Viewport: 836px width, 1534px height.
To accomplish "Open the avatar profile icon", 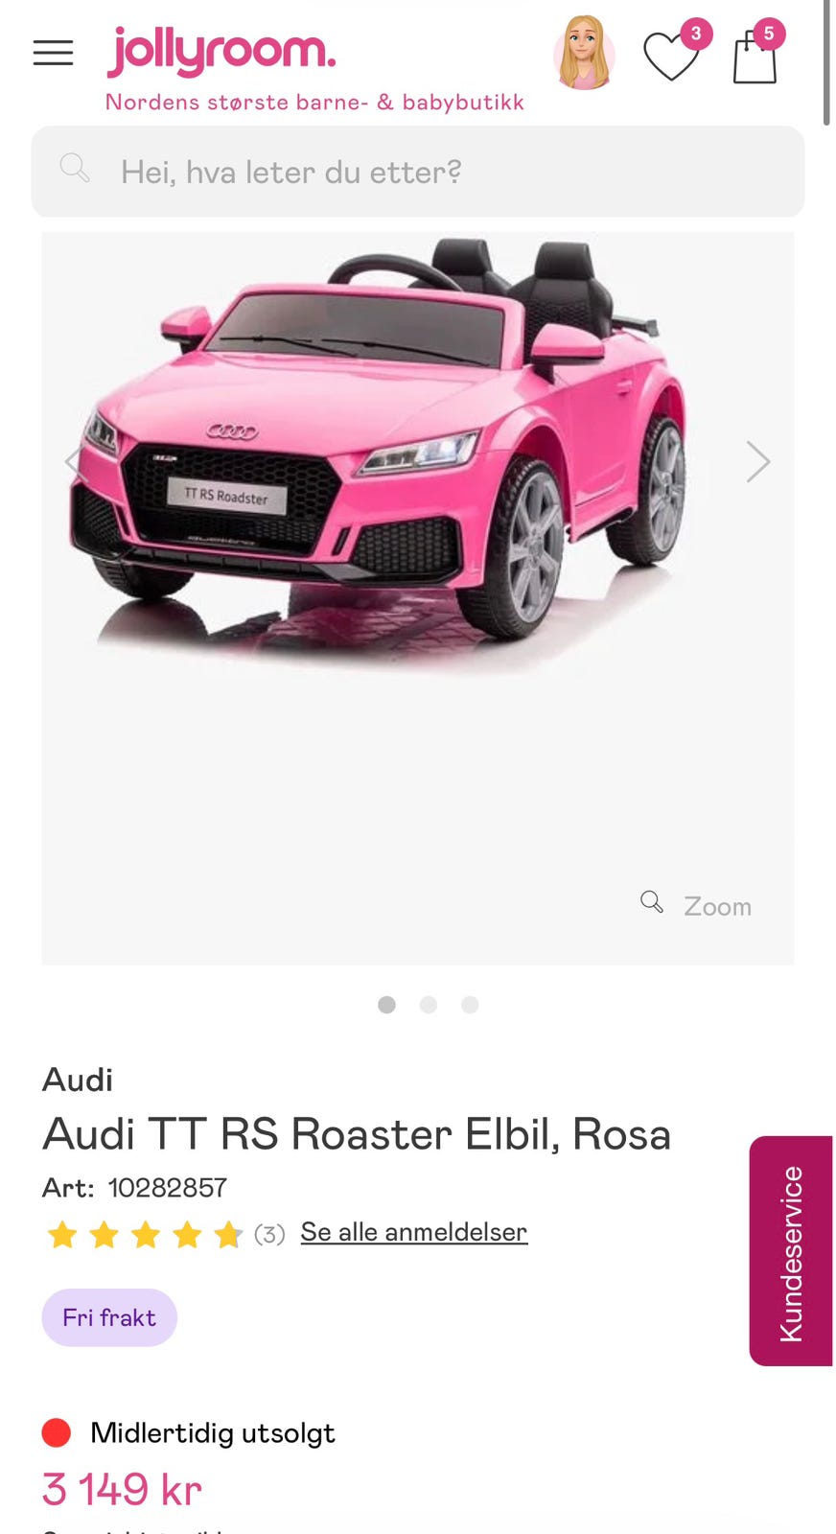I will [x=584, y=53].
